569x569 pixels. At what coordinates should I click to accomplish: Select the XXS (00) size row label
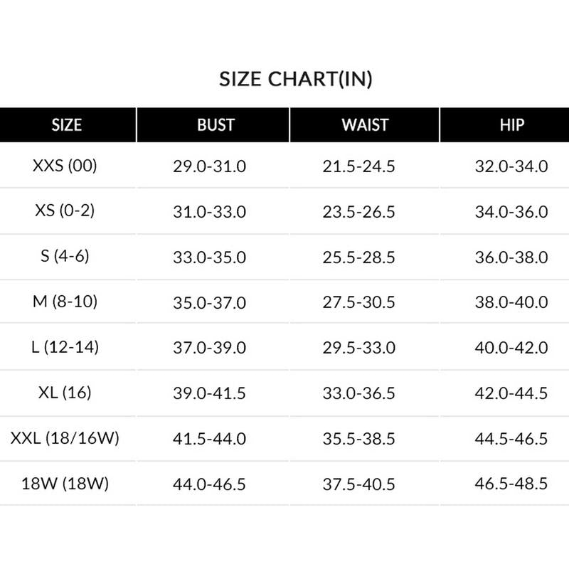(x=65, y=166)
